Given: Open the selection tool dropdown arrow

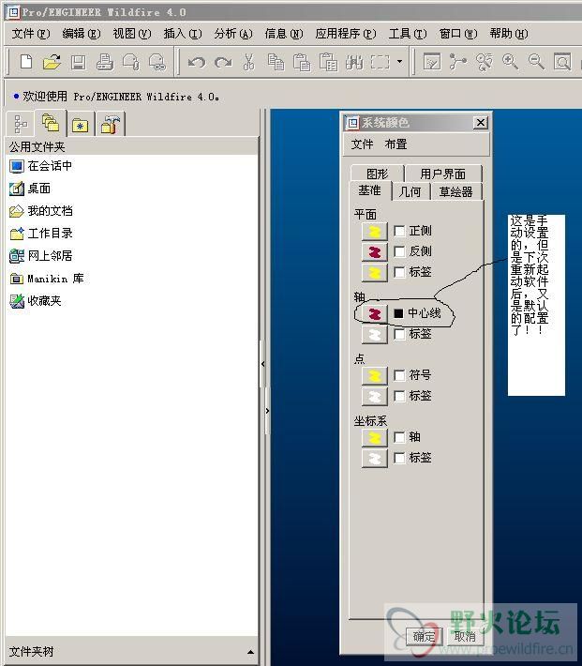Looking at the screenshot, I should coord(399,62).
